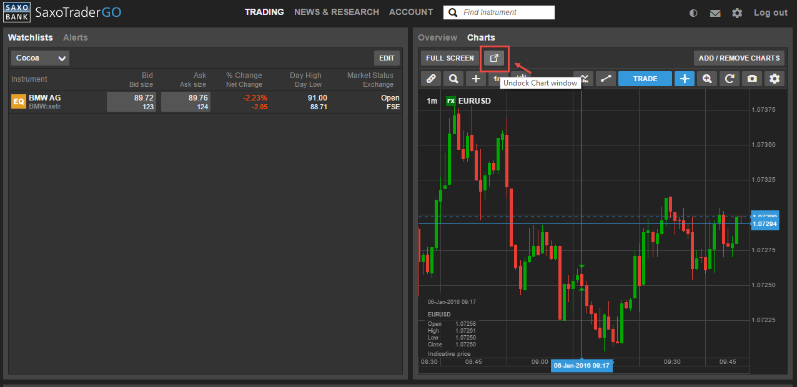The height and width of the screenshot is (387, 797).
Task: Select the Charts tab
Action: point(481,37)
